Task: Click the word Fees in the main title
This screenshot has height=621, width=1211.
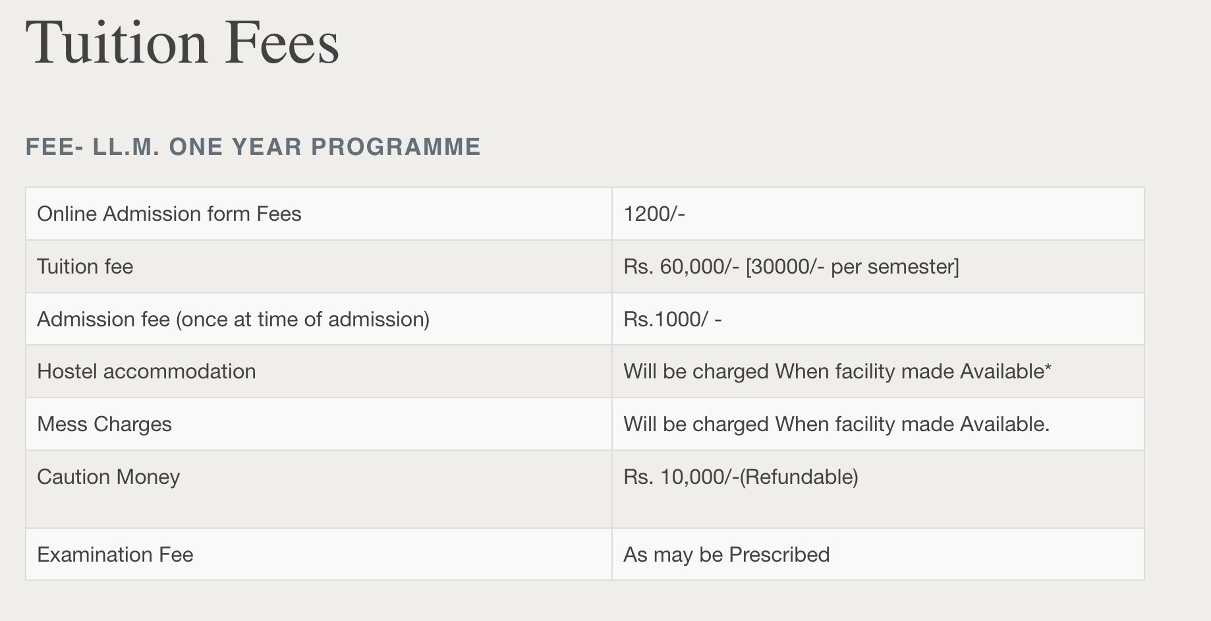Action: pos(282,44)
